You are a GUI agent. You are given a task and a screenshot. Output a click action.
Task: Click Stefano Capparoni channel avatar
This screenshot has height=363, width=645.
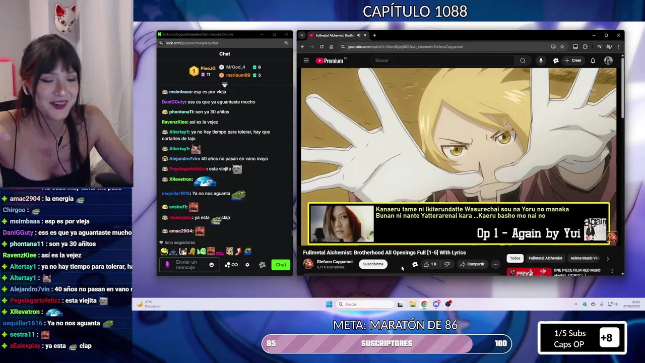coord(308,264)
